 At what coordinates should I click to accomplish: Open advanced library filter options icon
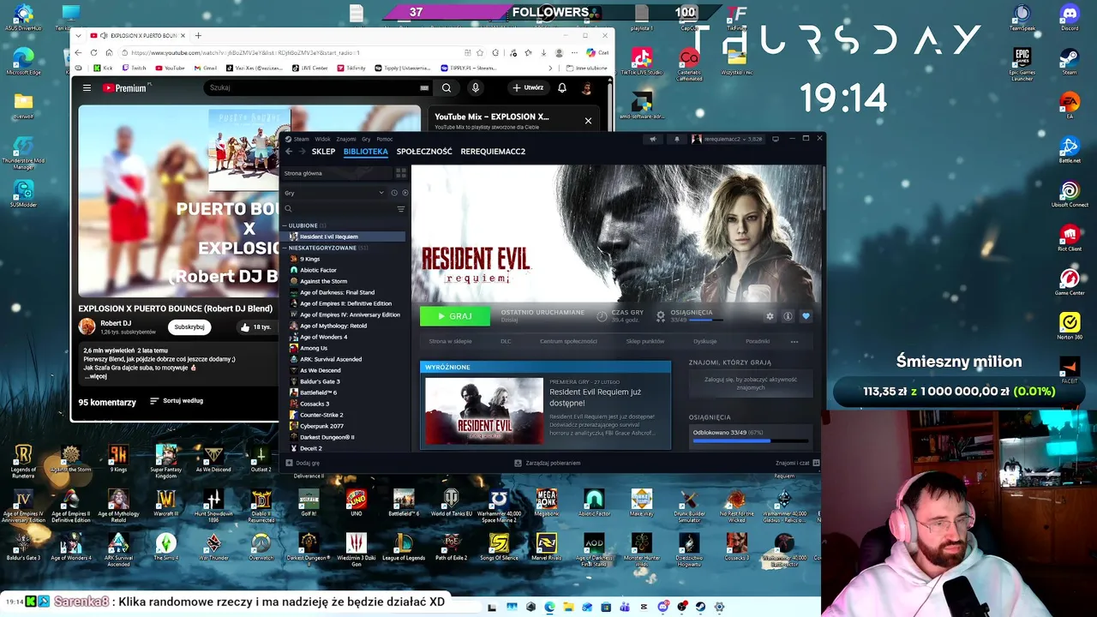(x=401, y=209)
